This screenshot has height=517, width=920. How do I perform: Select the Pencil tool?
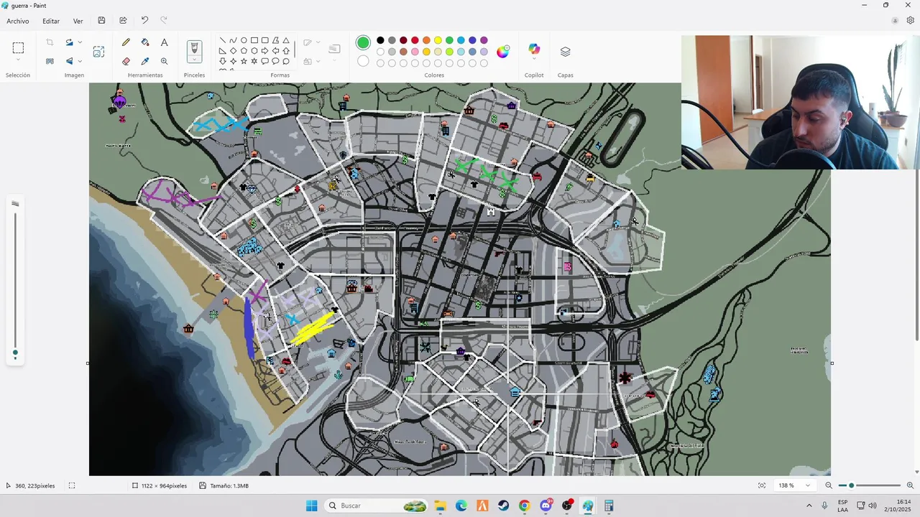point(126,42)
